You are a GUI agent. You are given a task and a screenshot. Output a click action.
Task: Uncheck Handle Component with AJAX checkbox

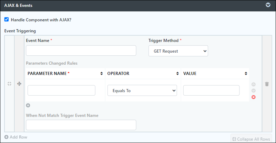(x=7, y=19)
